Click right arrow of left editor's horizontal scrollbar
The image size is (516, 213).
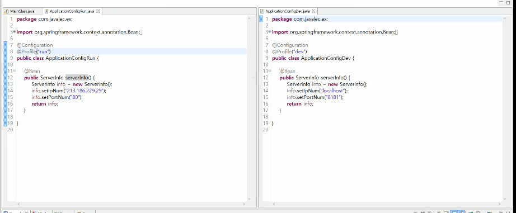244,204
